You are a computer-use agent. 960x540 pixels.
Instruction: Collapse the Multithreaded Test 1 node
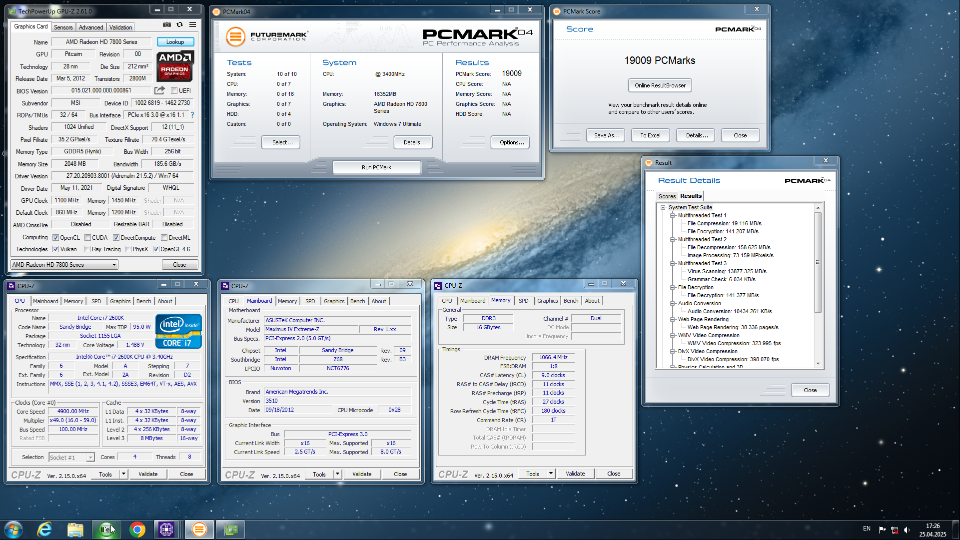coord(673,215)
